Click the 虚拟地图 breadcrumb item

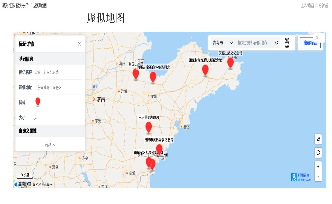[40, 6]
